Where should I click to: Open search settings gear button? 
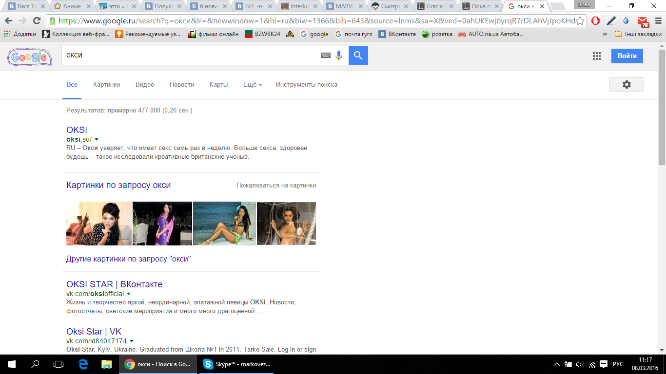(627, 84)
